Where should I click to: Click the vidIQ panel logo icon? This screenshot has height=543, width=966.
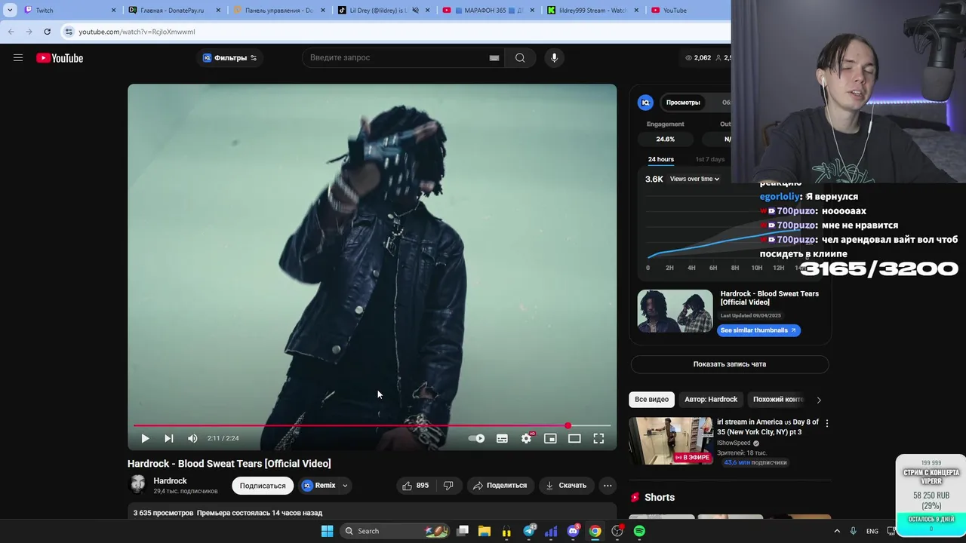[645, 103]
